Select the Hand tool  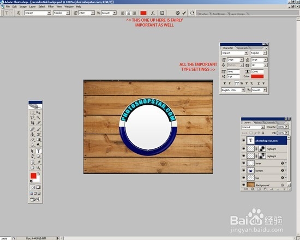click(x=32, y=167)
